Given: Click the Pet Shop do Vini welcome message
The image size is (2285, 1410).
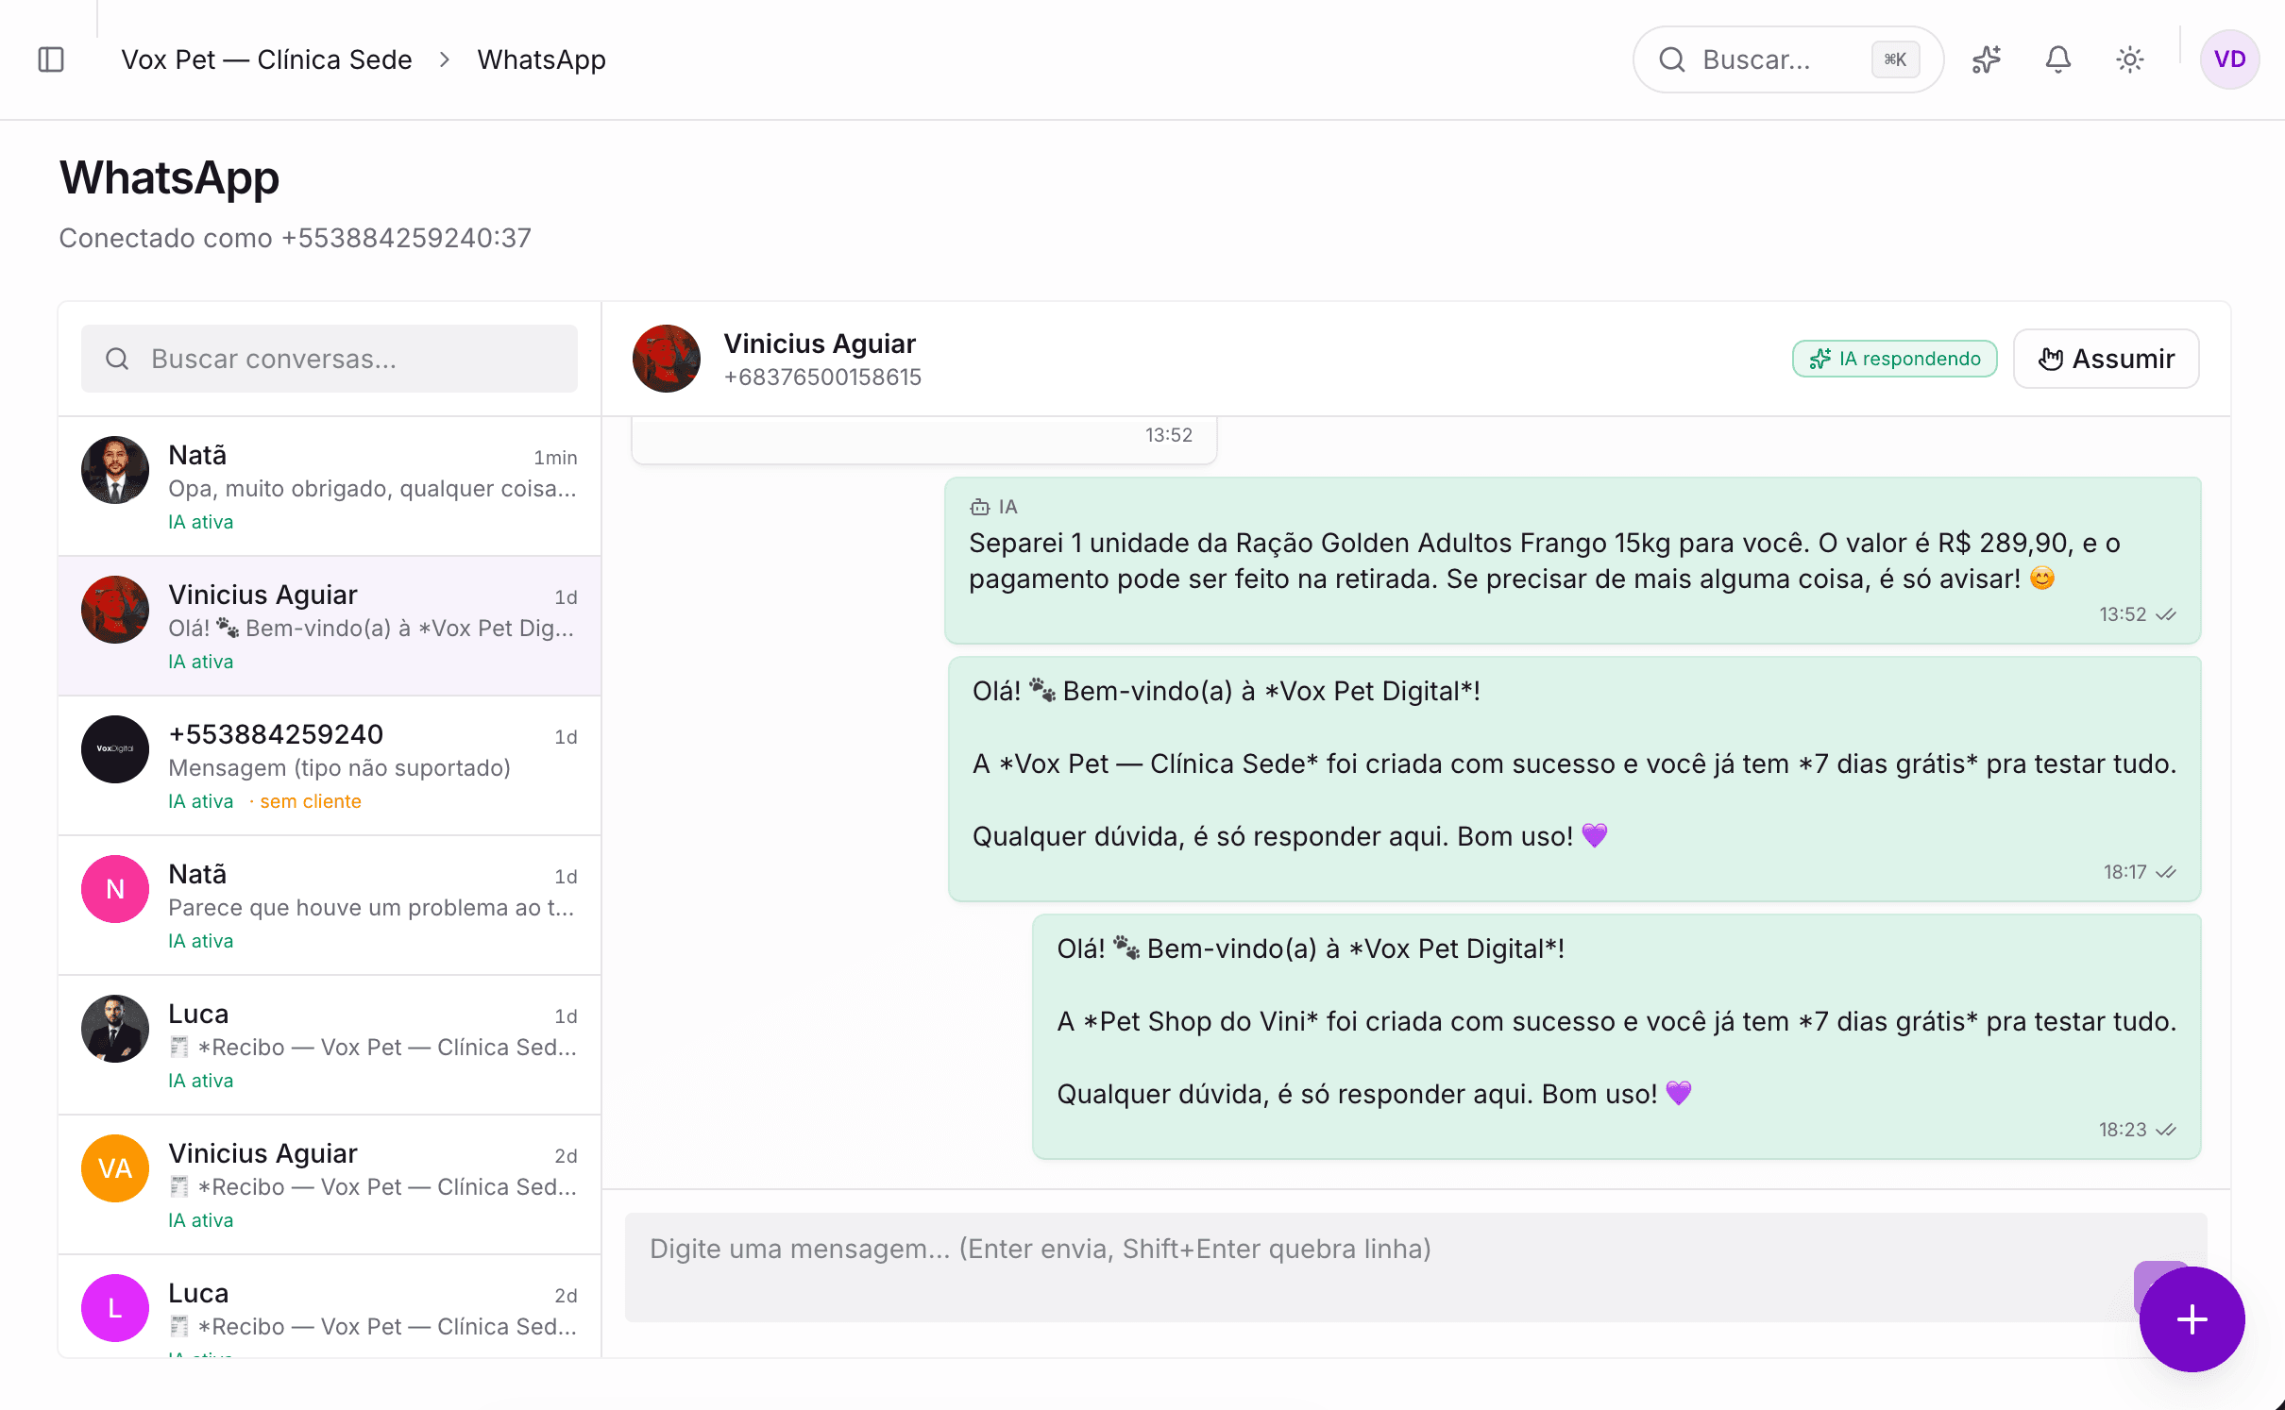Looking at the screenshot, I should tap(1616, 1036).
